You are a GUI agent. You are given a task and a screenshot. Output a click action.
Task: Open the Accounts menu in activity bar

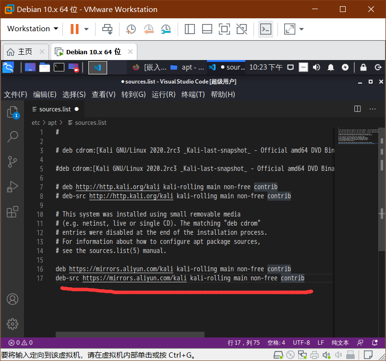pyautogui.click(x=12, y=299)
